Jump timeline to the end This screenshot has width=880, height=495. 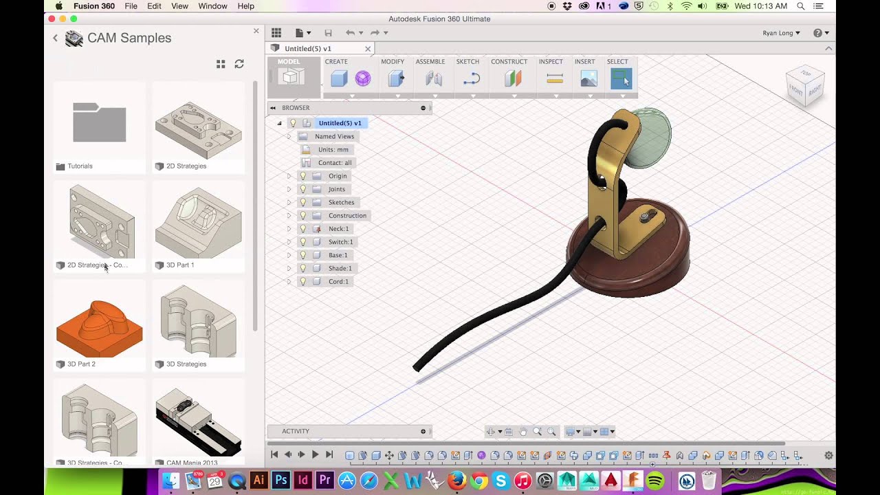coord(329,454)
